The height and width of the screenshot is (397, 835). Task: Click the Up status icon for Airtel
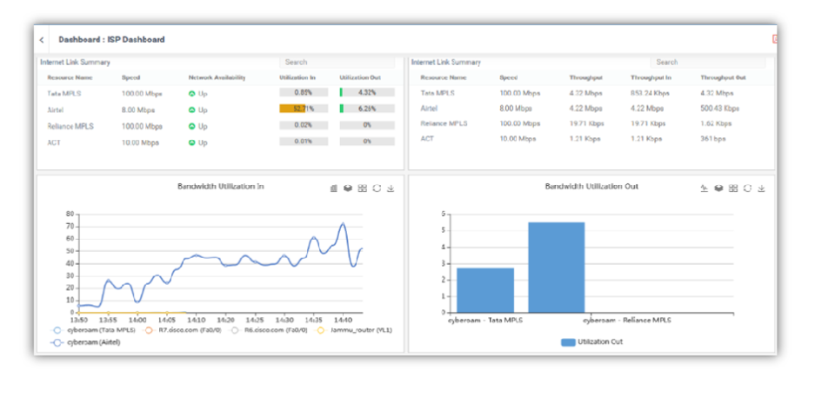coord(191,110)
